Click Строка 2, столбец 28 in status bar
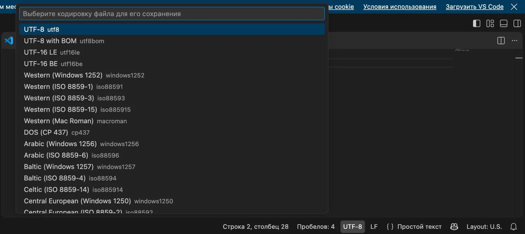 point(255,227)
